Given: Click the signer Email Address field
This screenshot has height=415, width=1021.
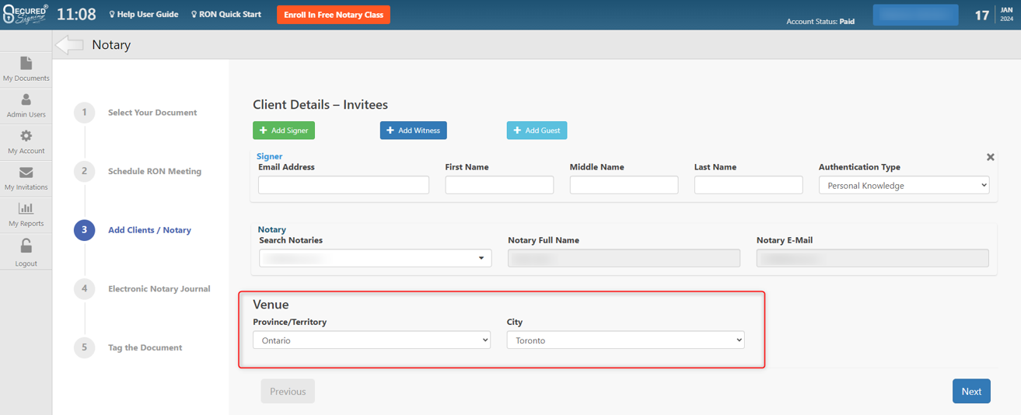Looking at the screenshot, I should click(343, 185).
